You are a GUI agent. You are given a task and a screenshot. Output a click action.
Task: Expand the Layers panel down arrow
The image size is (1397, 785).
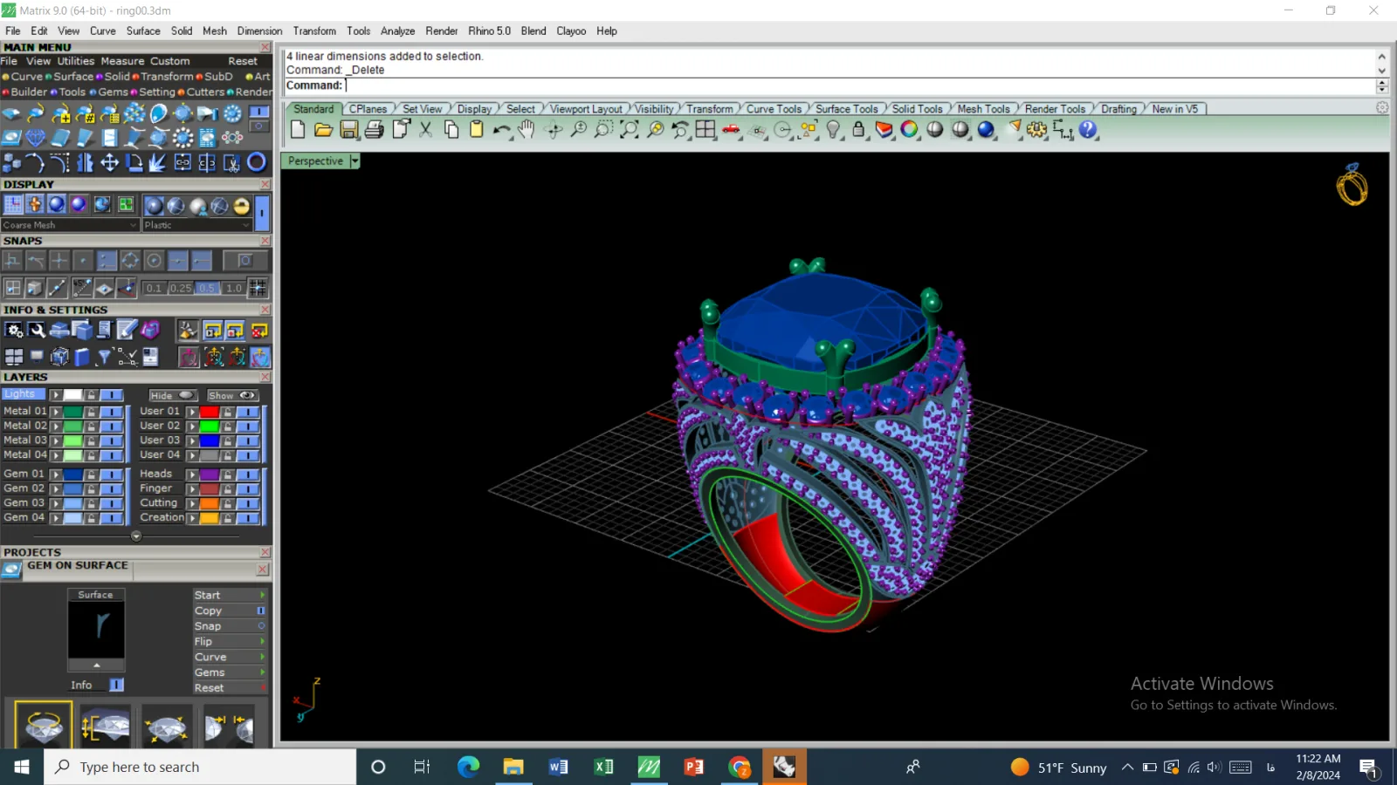136,536
